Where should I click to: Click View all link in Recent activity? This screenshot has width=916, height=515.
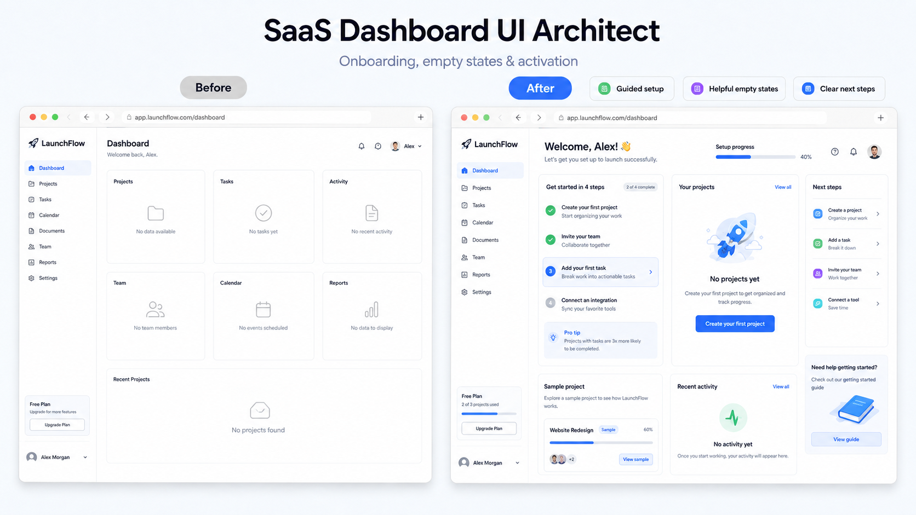point(781,386)
